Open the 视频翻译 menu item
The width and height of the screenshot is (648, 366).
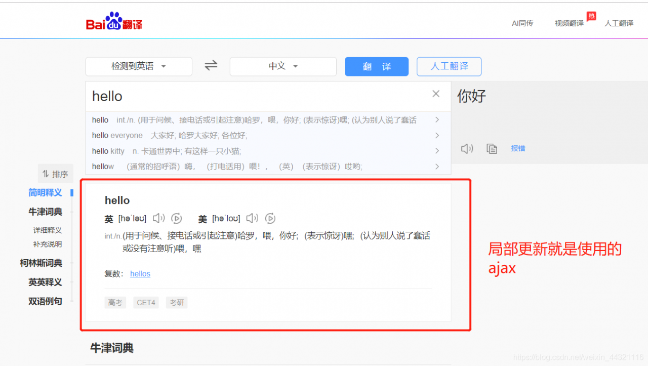[x=568, y=23]
